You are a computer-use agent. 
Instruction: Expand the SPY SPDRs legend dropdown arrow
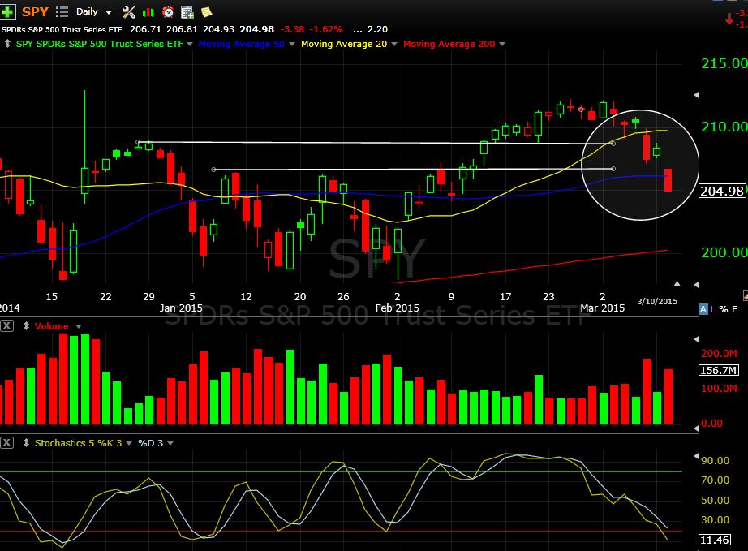point(190,44)
